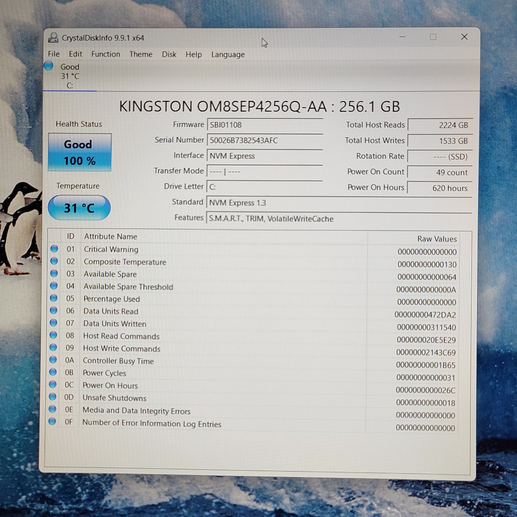Click the Transfer Mode field
The image size is (517, 517).
click(265, 171)
